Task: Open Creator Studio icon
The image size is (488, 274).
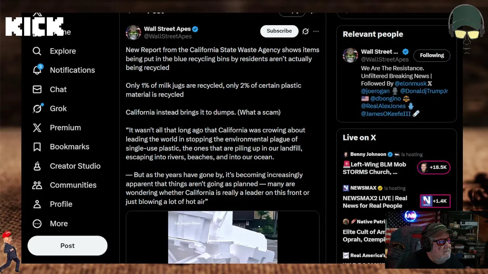Action: 37,166
